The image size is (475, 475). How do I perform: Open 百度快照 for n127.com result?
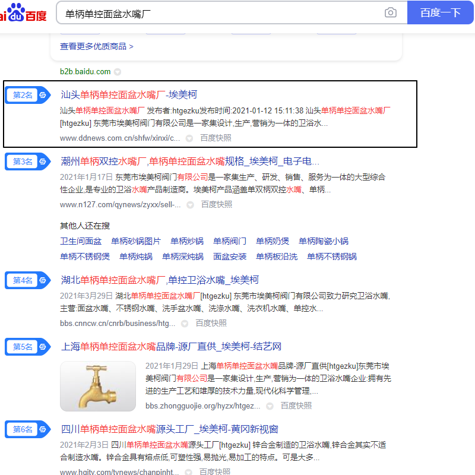point(217,205)
